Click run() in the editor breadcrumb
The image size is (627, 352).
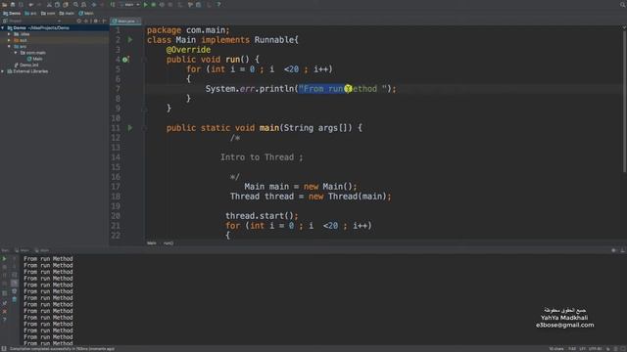pyautogui.click(x=169, y=243)
